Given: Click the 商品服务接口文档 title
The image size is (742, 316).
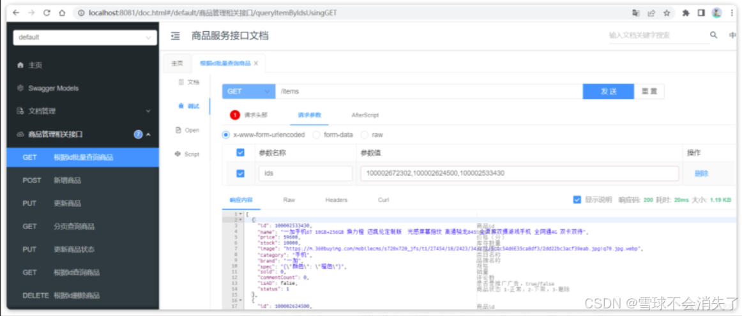Looking at the screenshot, I should tap(230, 36).
